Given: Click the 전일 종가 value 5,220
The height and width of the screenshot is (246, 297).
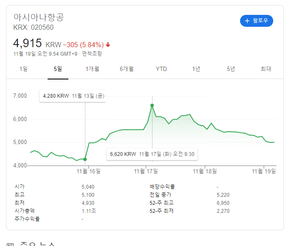Looking at the screenshot, I should 223,195.
